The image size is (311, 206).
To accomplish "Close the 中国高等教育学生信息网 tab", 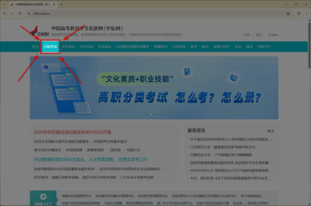I will tap(54, 4).
